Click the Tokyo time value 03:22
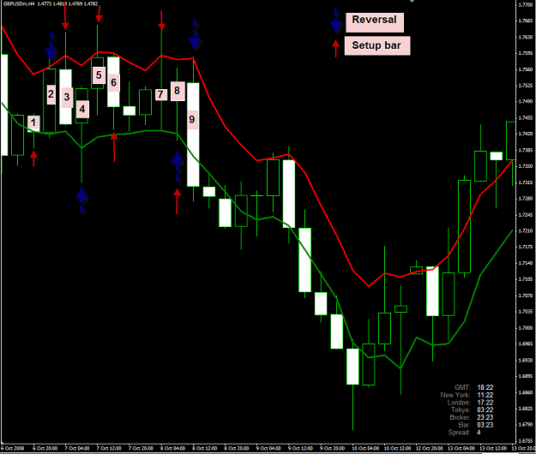The height and width of the screenshot is (454, 536). click(x=485, y=410)
